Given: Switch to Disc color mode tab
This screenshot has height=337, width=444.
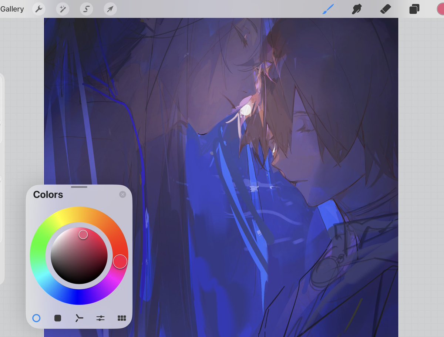Looking at the screenshot, I should (x=36, y=318).
